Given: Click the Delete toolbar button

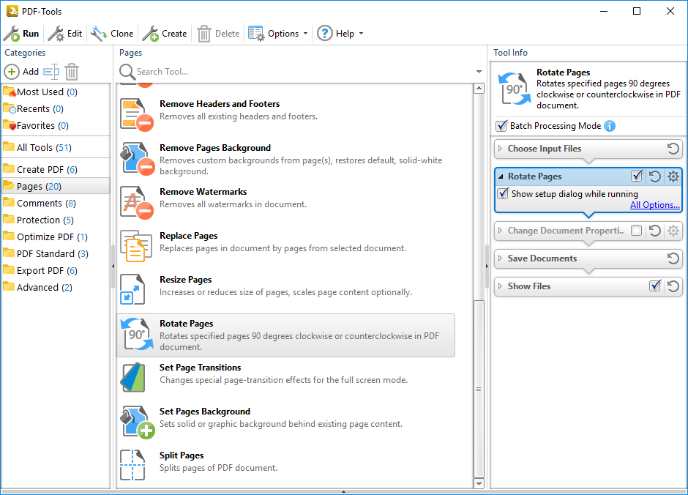Looking at the screenshot, I should (219, 34).
